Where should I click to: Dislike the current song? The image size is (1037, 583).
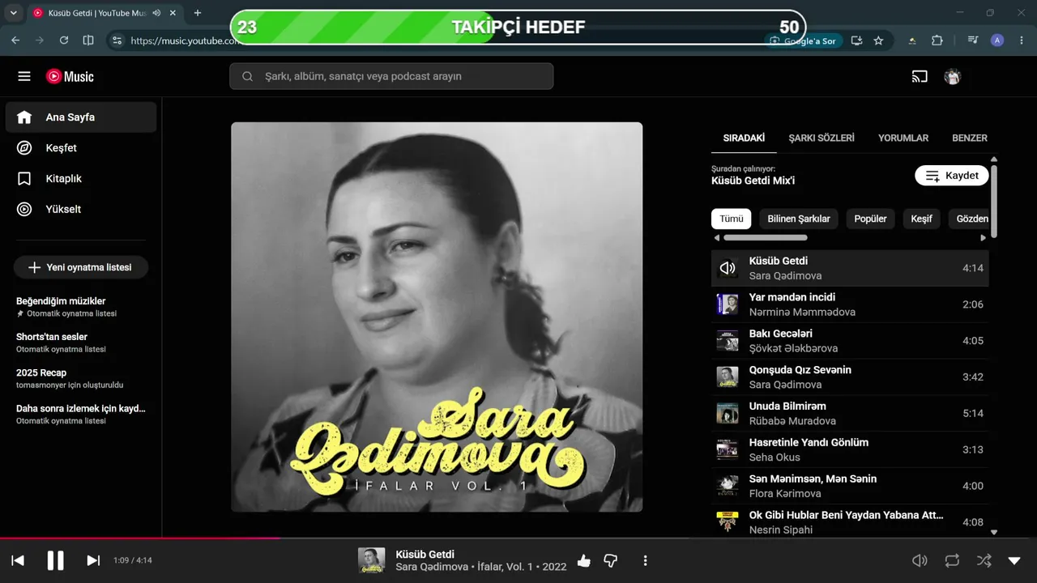(x=611, y=560)
